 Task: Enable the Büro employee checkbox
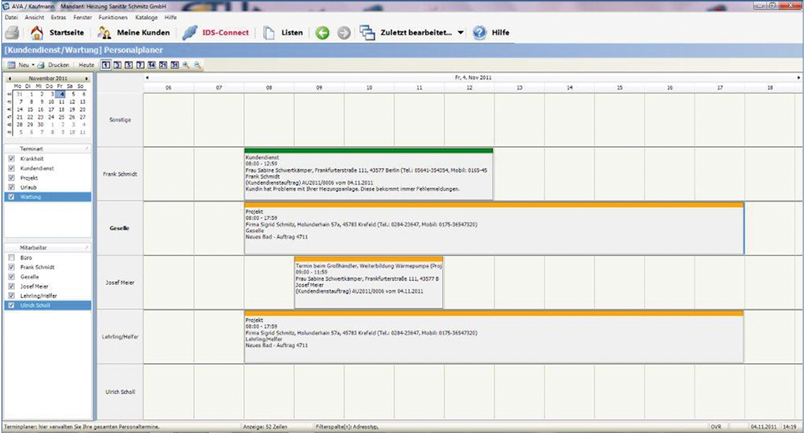point(11,258)
